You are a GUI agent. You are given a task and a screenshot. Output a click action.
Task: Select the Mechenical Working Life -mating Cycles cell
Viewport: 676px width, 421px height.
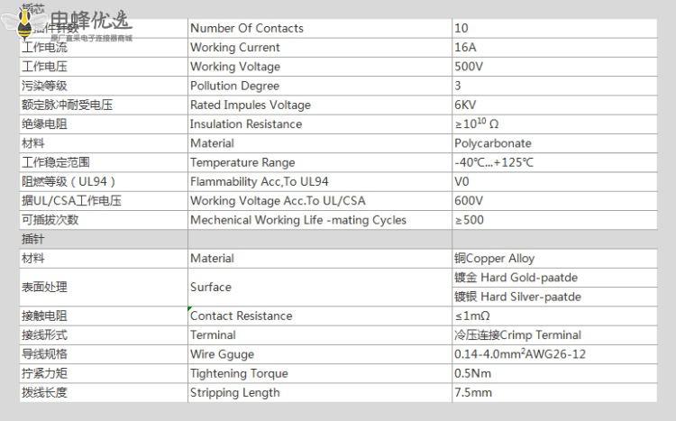point(297,220)
